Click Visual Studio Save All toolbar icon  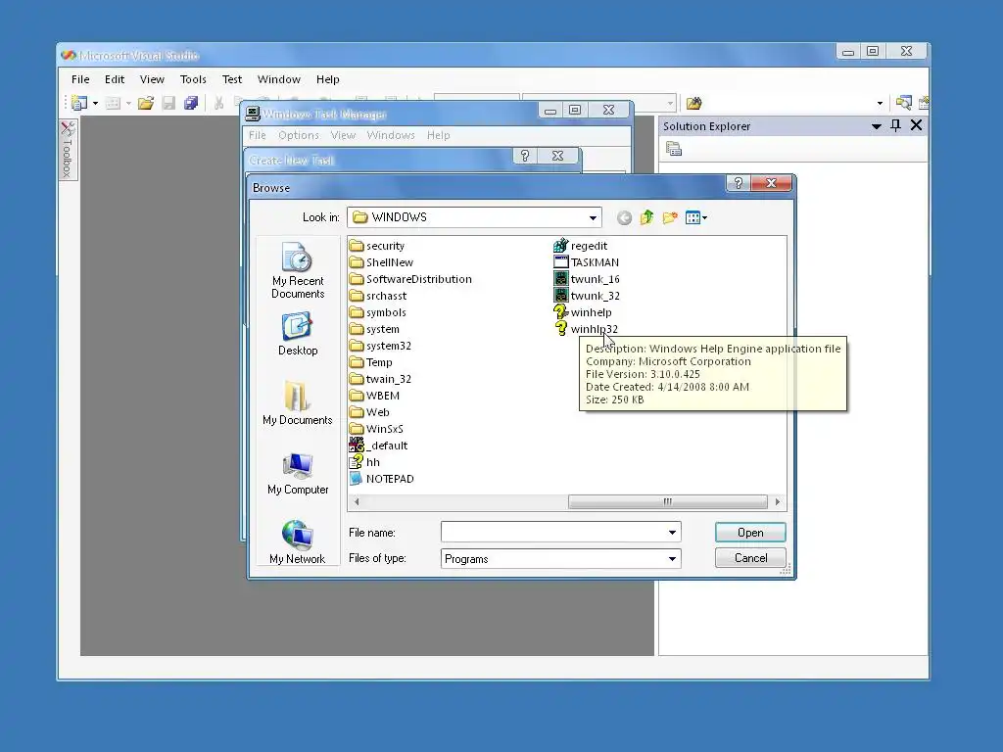(191, 103)
